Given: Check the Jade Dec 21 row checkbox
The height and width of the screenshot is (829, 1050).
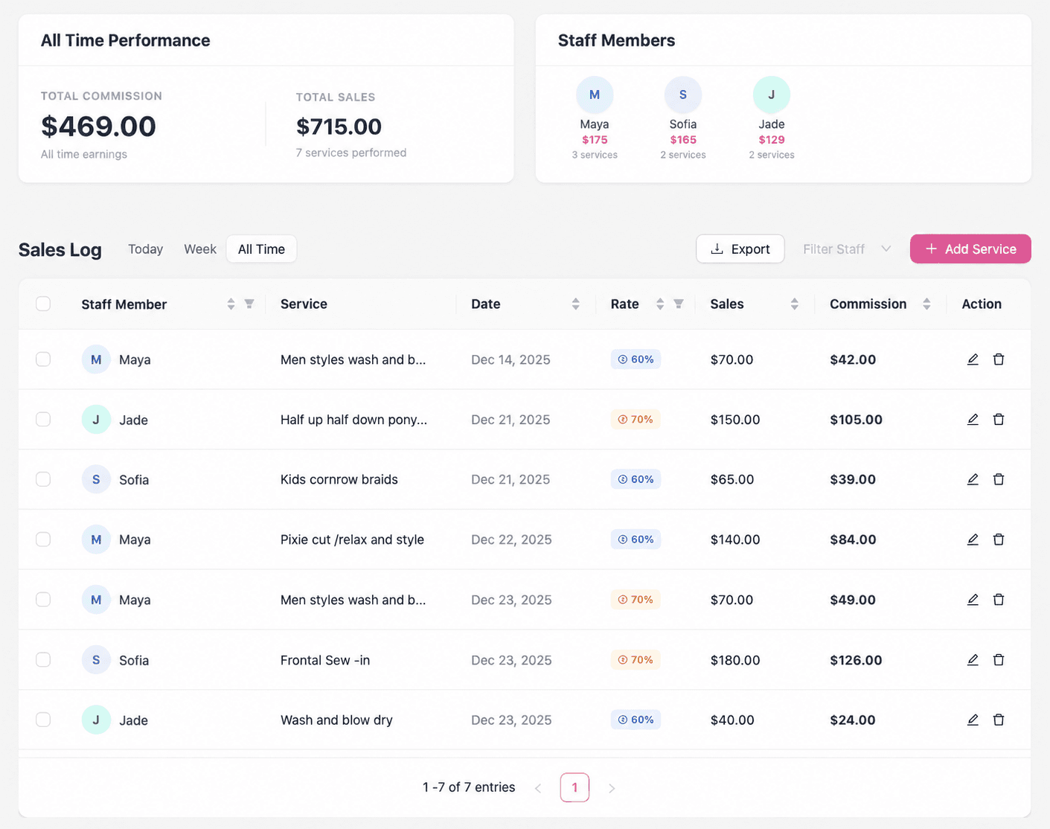Looking at the screenshot, I should click(43, 420).
